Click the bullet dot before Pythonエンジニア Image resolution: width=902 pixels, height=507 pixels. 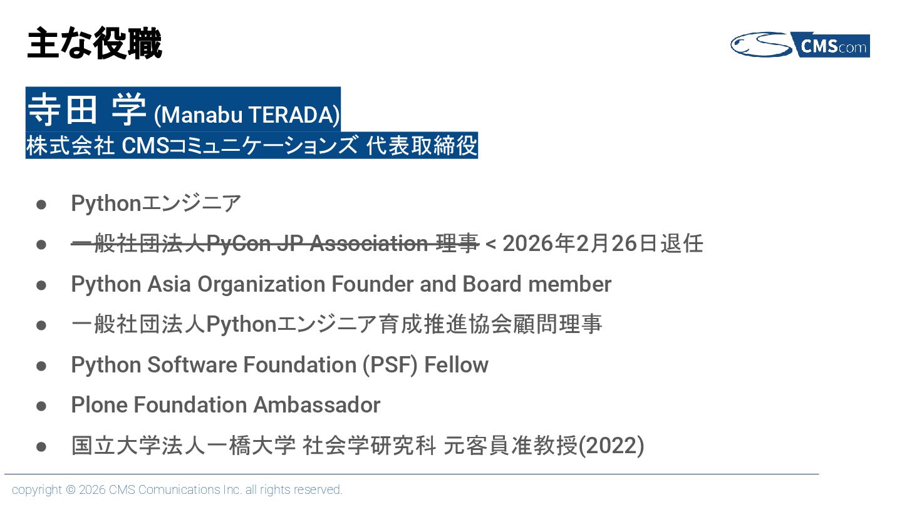pyautogui.click(x=41, y=204)
